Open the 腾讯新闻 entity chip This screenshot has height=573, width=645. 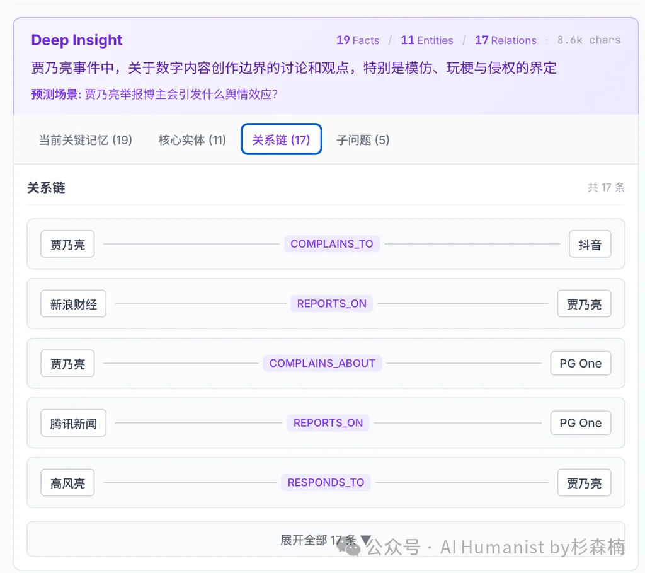(74, 423)
